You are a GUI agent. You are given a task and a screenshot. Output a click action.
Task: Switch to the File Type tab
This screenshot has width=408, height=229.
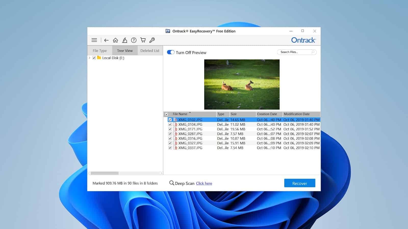[x=100, y=50]
